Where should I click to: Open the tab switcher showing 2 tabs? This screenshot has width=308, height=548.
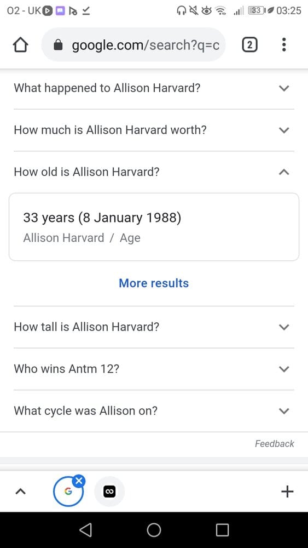point(249,45)
